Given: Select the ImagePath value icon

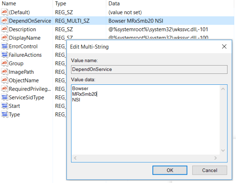Looking at the screenshot, I should [x=4, y=72].
